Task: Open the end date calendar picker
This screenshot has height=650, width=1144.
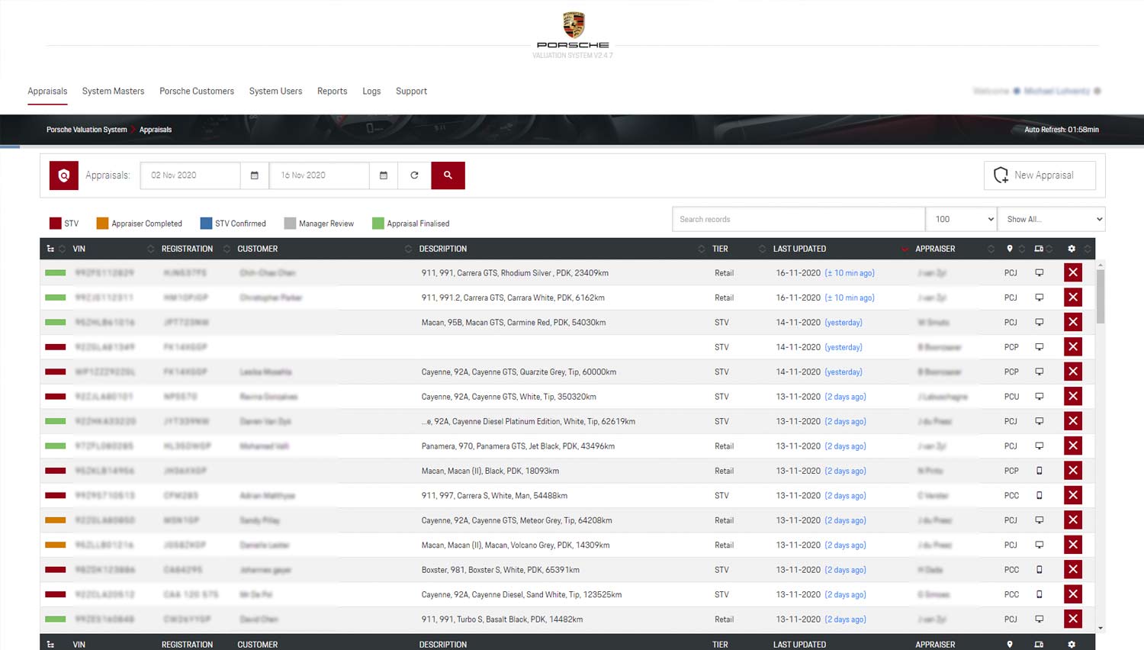Action: (384, 175)
